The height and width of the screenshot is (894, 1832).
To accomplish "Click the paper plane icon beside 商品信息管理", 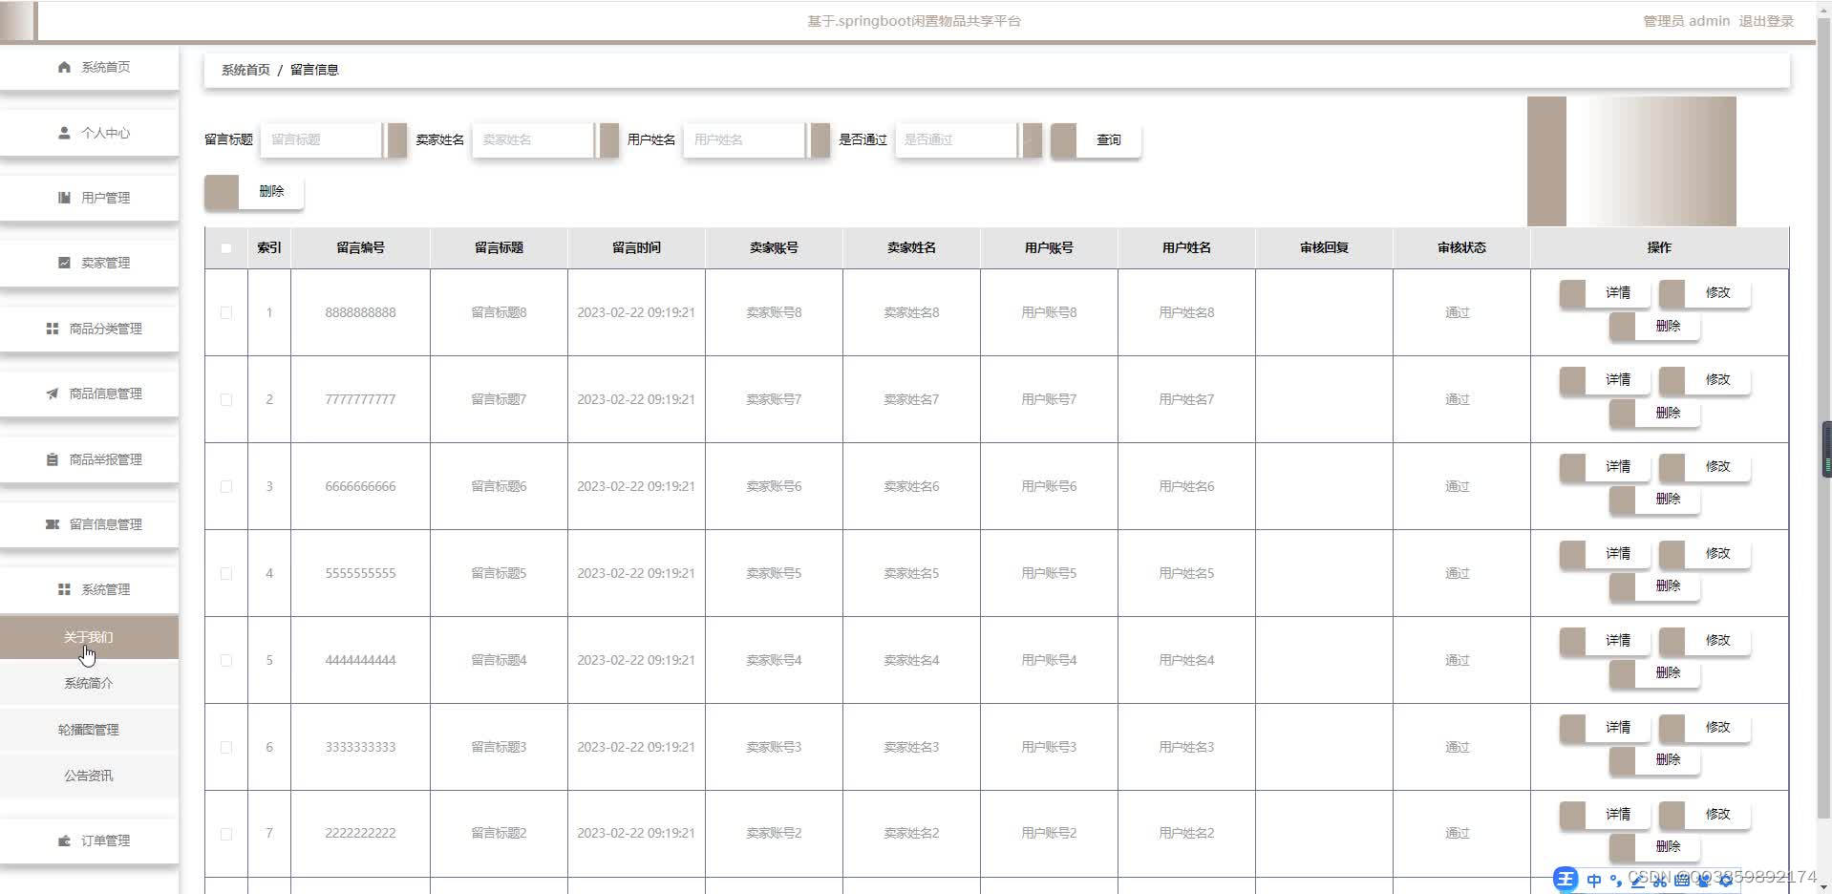I will tap(53, 394).
